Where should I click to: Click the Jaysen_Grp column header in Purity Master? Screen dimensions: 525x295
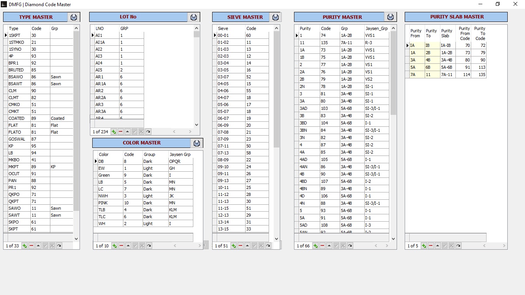(377, 28)
